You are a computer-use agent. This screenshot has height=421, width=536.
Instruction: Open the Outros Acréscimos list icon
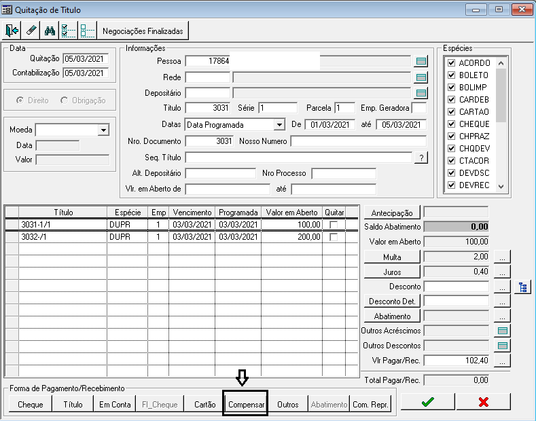[502, 331]
